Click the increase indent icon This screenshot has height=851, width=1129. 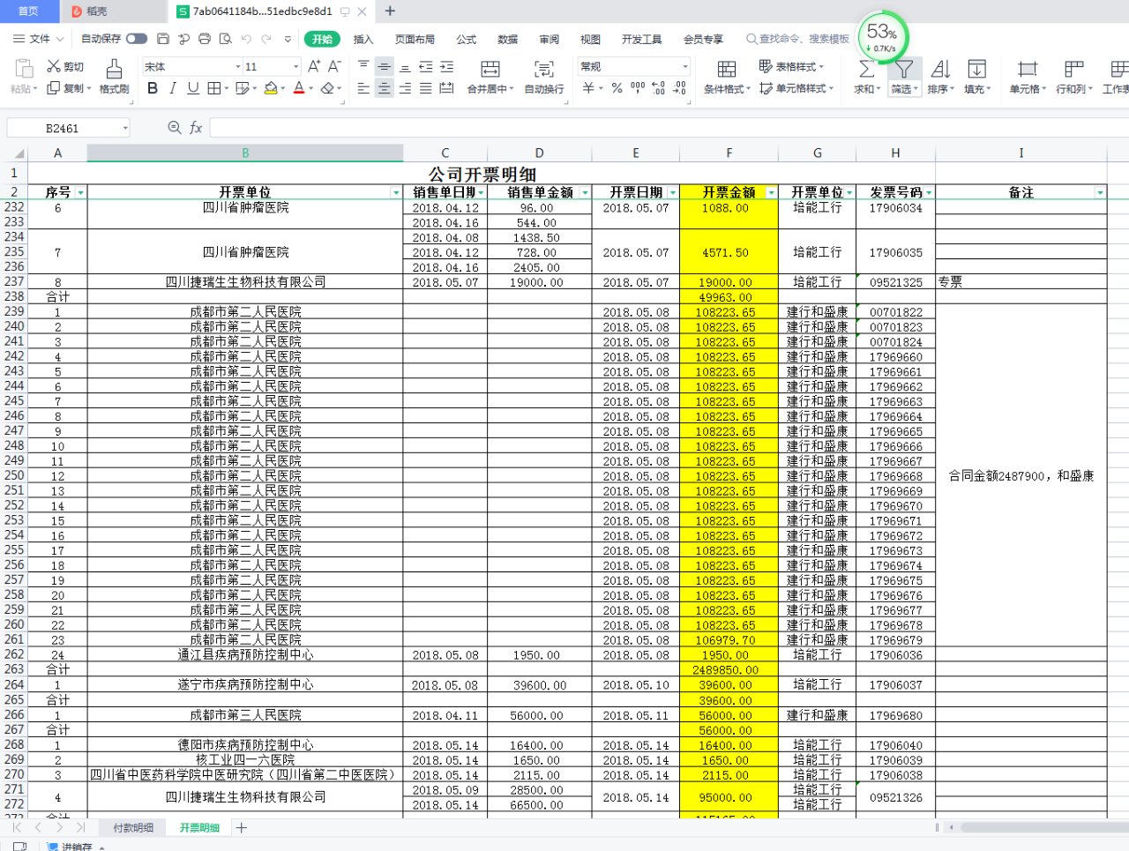(x=446, y=66)
